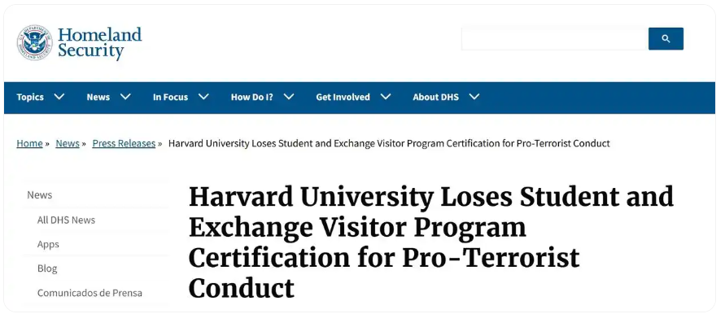The width and height of the screenshot is (725, 314).
Task: Open the Topics navigation menu
Action: coord(30,97)
